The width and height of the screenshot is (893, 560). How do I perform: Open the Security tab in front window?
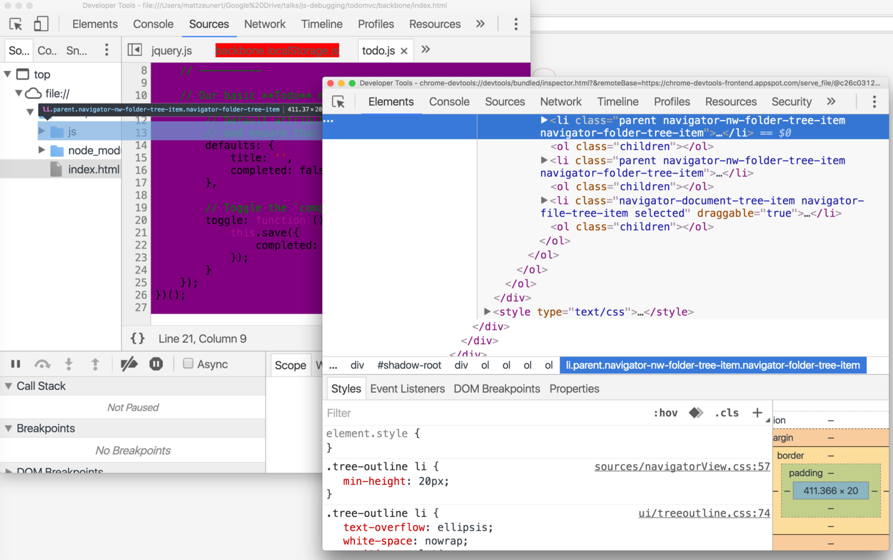(x=792, y=101)
